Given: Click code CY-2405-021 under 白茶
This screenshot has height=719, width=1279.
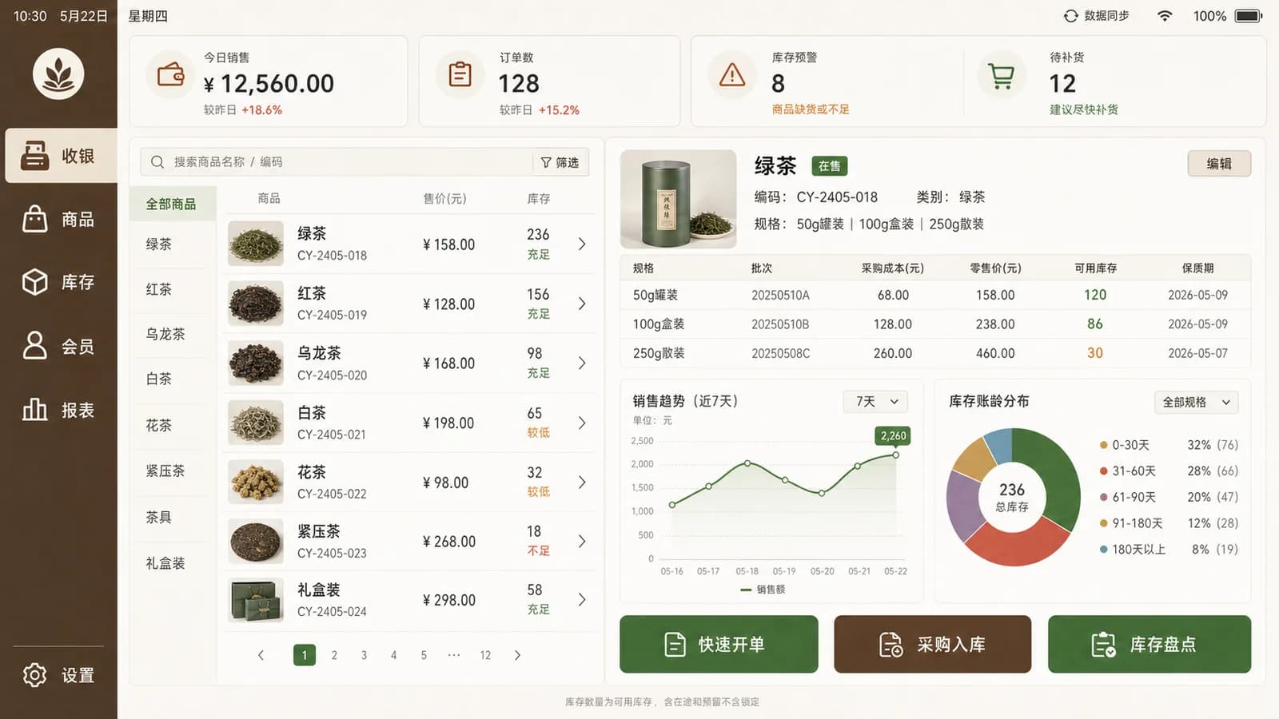Looking at the screenshot, I should 332,435.
